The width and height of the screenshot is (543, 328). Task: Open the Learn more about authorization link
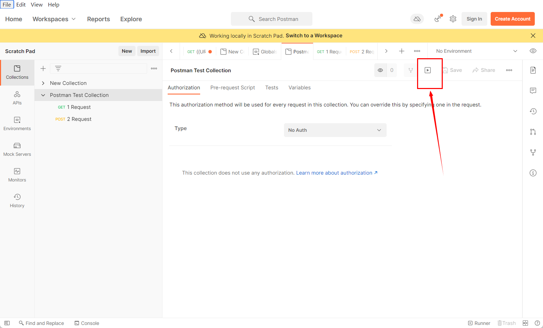point(337,173)
